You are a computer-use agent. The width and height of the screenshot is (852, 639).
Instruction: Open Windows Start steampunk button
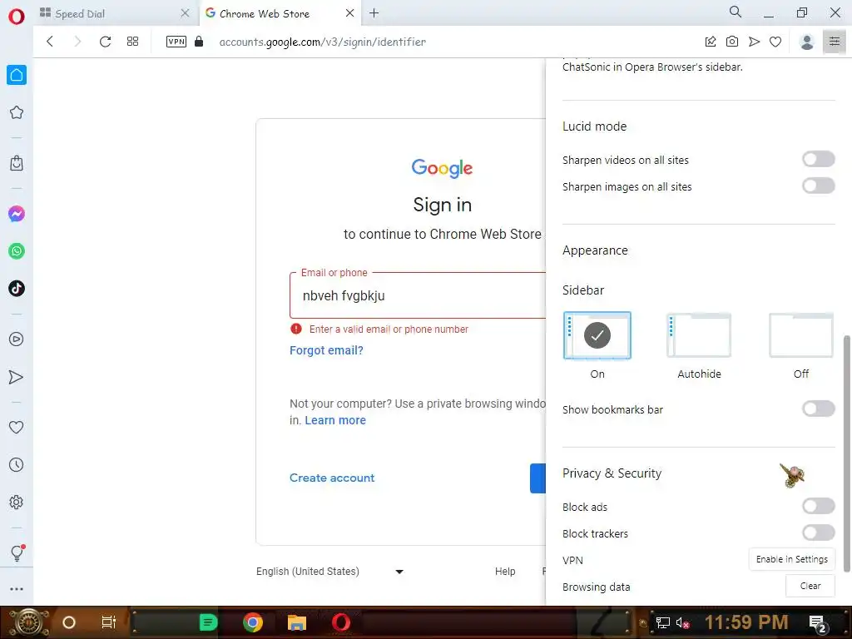(29, 622)
